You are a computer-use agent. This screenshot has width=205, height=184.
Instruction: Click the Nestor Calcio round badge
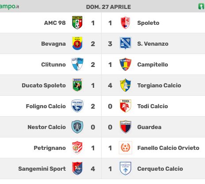(77, 127)
